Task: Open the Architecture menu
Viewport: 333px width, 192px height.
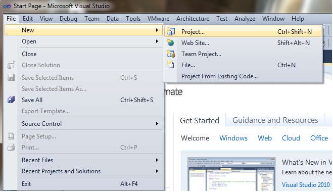Action: coord(193,19)
